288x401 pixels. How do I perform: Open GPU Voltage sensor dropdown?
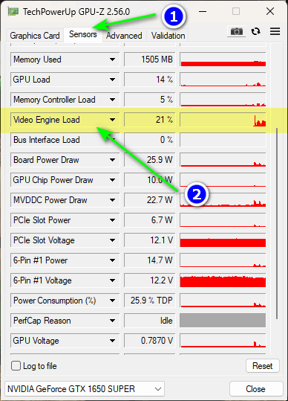112,341
